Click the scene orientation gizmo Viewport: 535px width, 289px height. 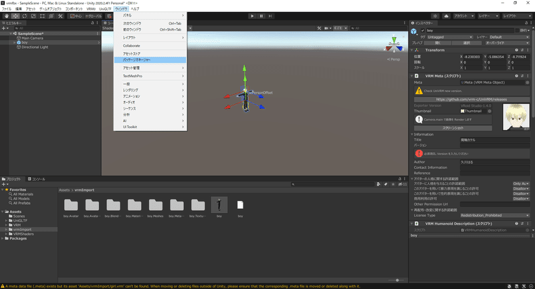click(x=394, y=45)
